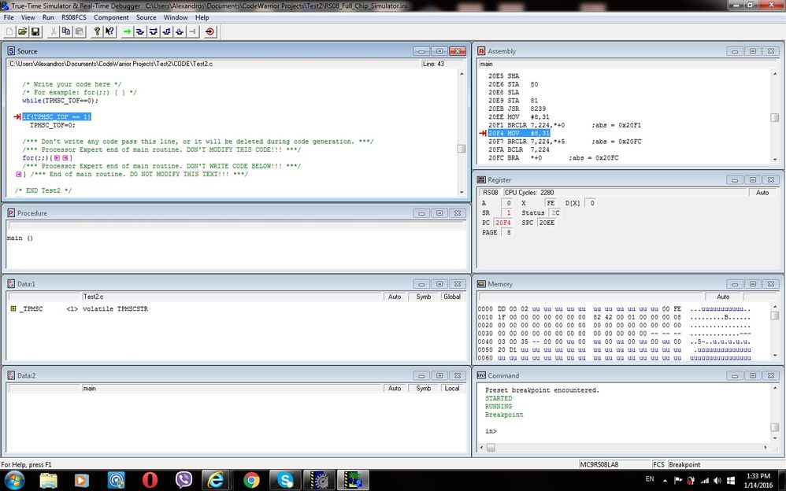
Task: Toggle Auto mode in Data:1 header
Action: point(395,297)
